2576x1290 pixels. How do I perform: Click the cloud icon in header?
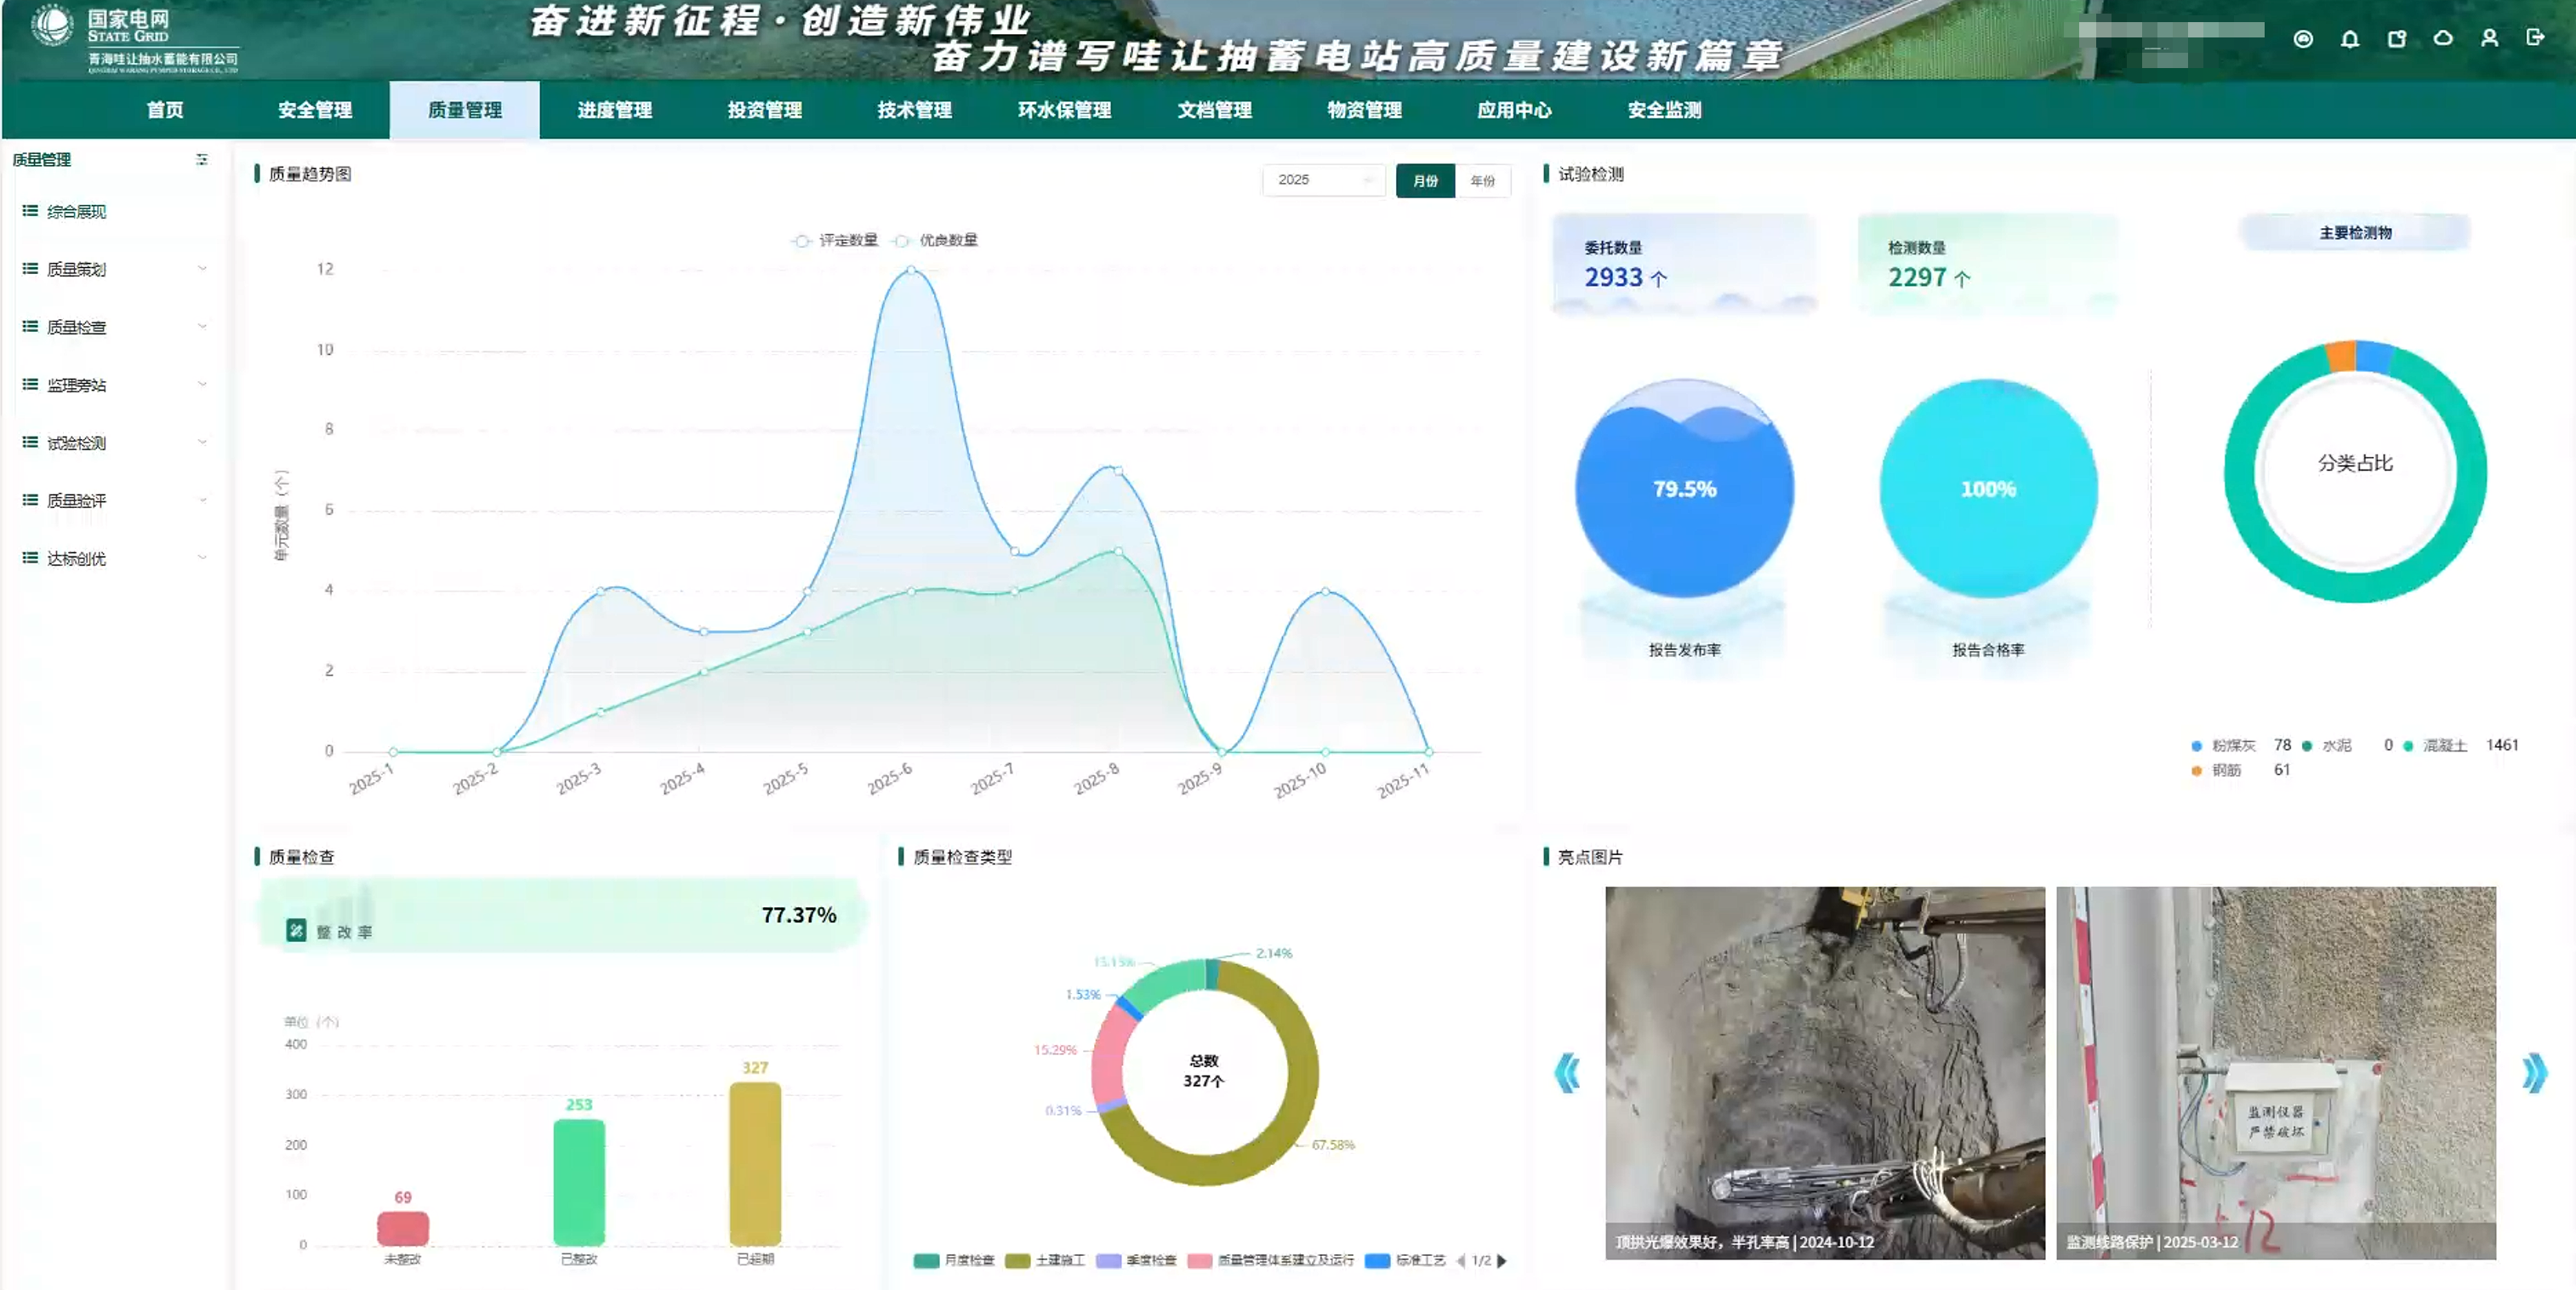click(2442, 39)
